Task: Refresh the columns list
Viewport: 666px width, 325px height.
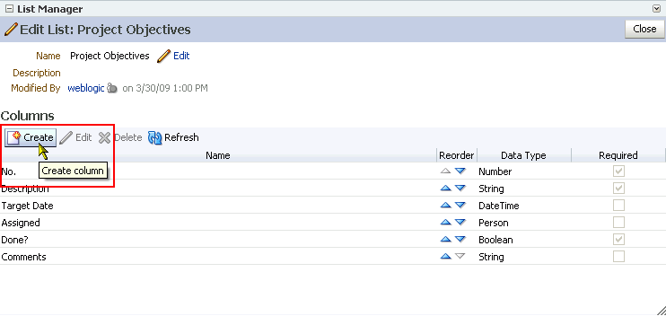Action: pos(173,137)
